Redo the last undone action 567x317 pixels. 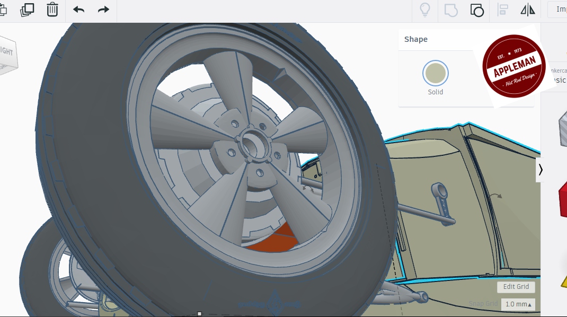103,10
